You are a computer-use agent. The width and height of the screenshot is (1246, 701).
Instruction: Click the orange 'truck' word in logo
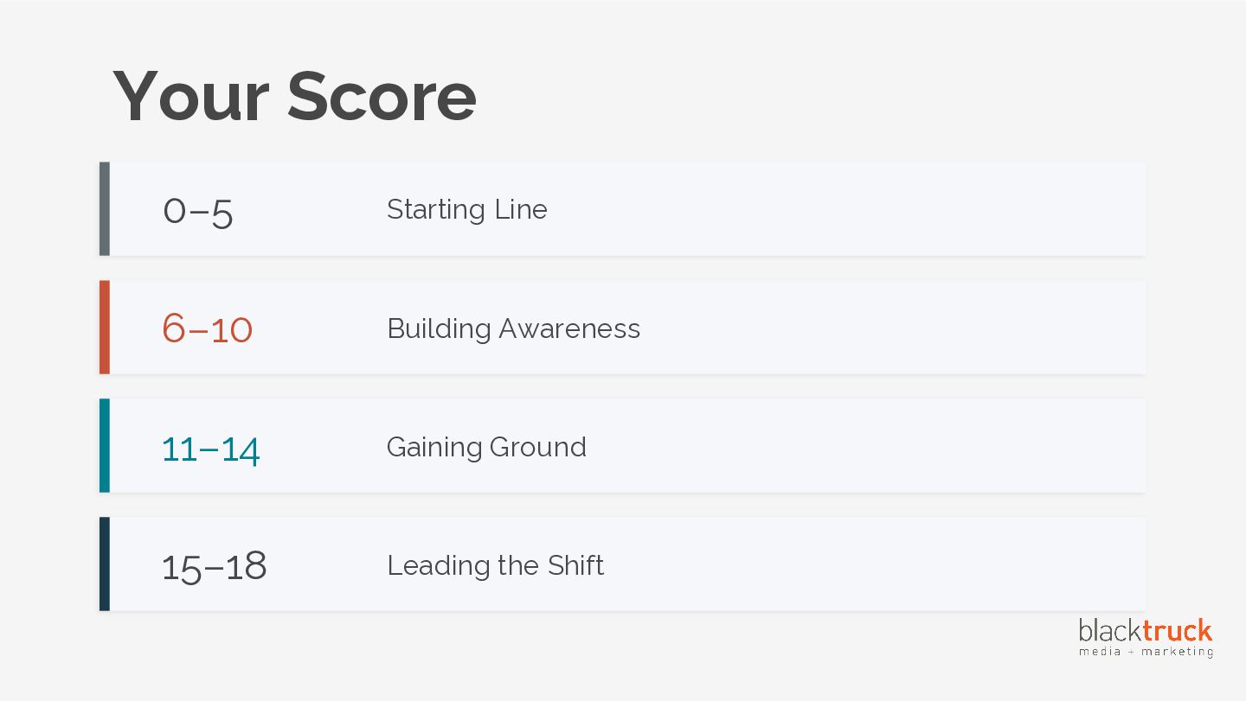click(x=1178, y=631)
